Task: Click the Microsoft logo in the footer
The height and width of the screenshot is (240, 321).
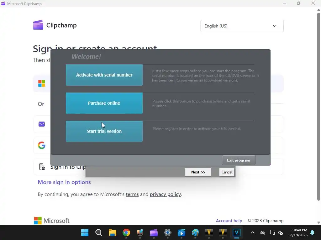Action: coord(52,221)
